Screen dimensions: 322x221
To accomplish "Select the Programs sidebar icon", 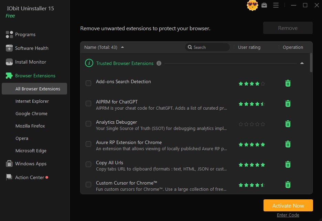I will click(8, 34).
